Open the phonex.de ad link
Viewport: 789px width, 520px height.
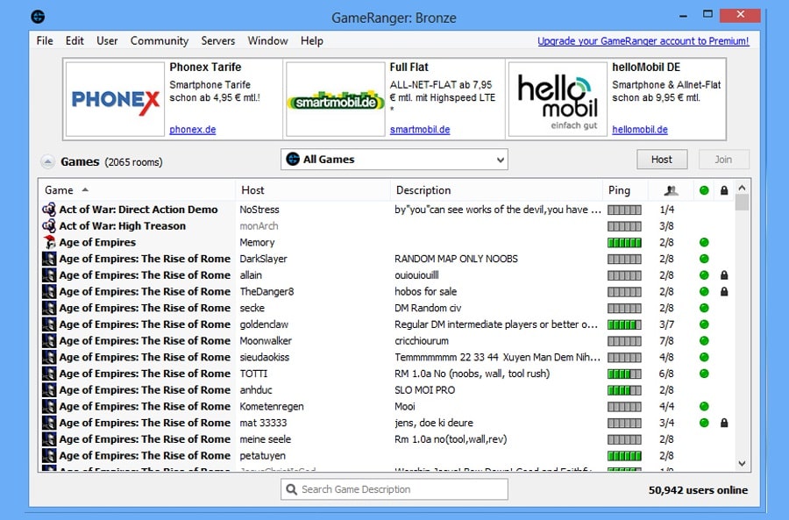coord(193,130)
